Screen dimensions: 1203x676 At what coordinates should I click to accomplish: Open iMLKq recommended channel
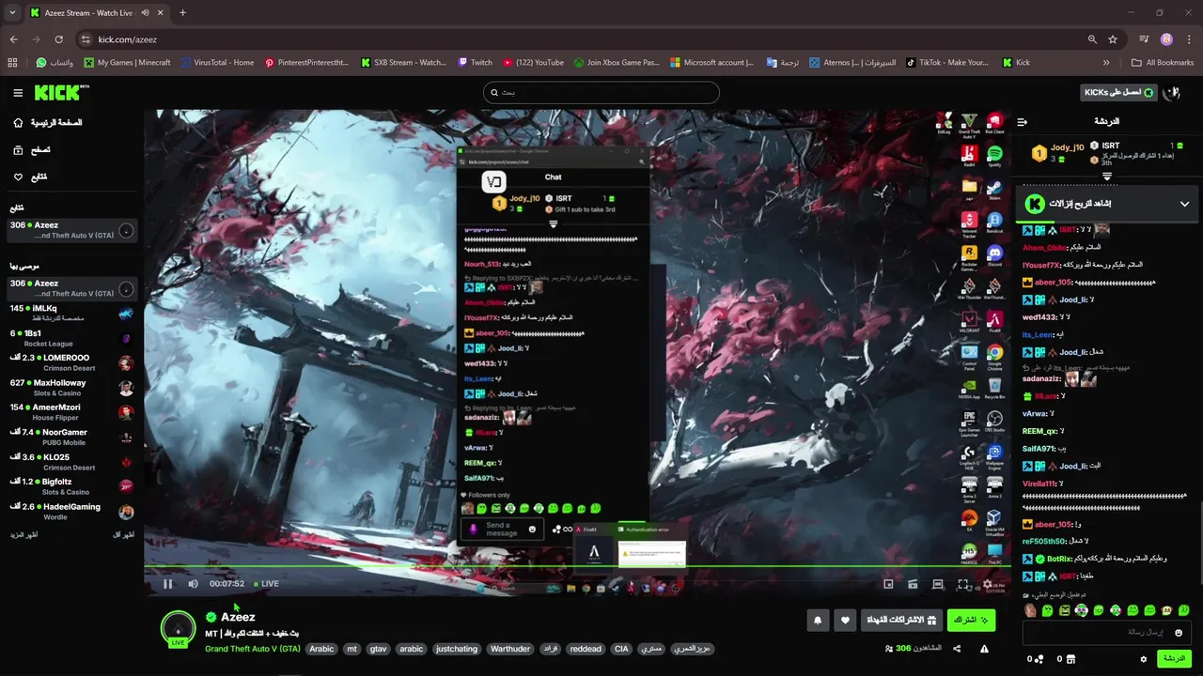pyautogui.click(x=72, y=313)
